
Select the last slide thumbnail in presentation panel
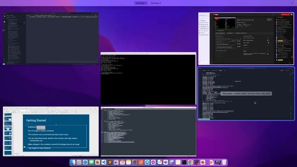pyautogui.click(x=8, y=153)
